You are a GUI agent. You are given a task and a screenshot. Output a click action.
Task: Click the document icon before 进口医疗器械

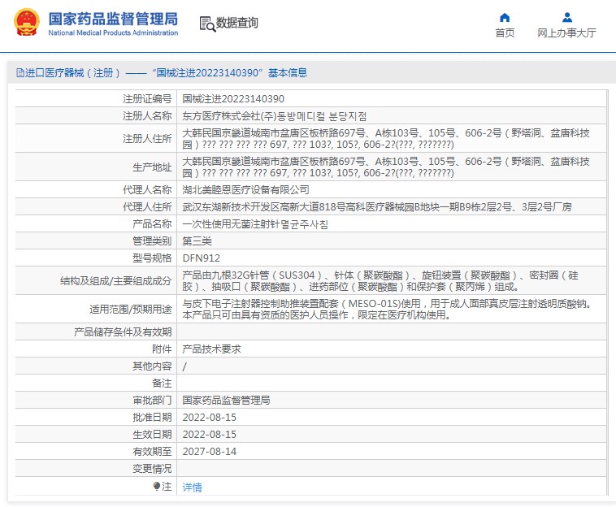click(x=20, y=72)
